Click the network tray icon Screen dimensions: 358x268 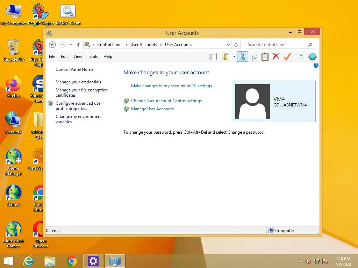[317, 261]
